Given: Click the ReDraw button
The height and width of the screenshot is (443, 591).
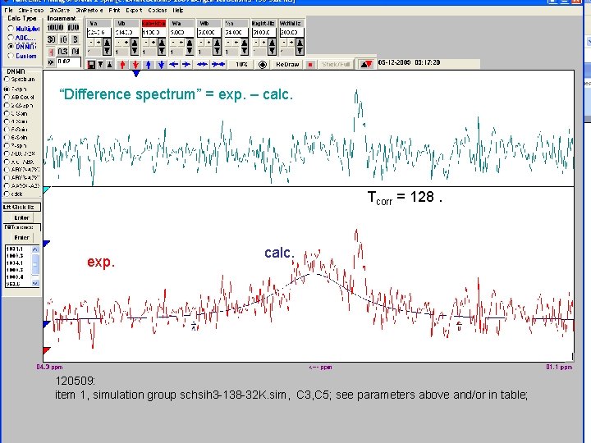Looking at the screenshot, I should [x=287, y=65].
